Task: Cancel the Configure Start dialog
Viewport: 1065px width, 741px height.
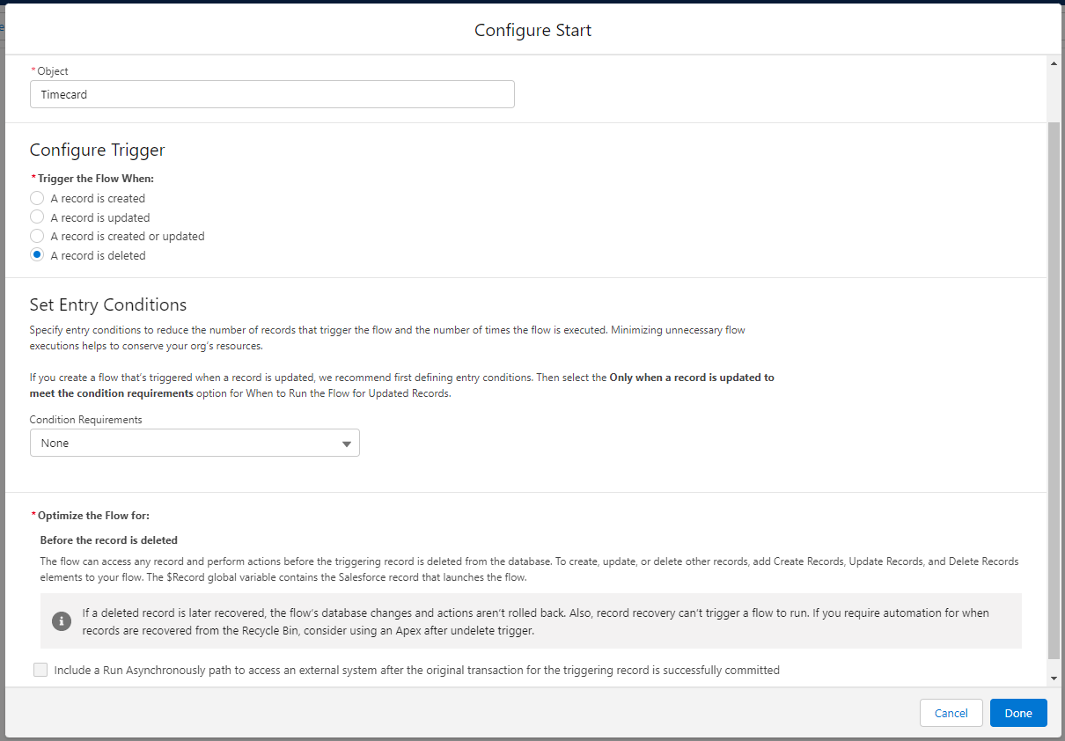Action: click(951, 713)
